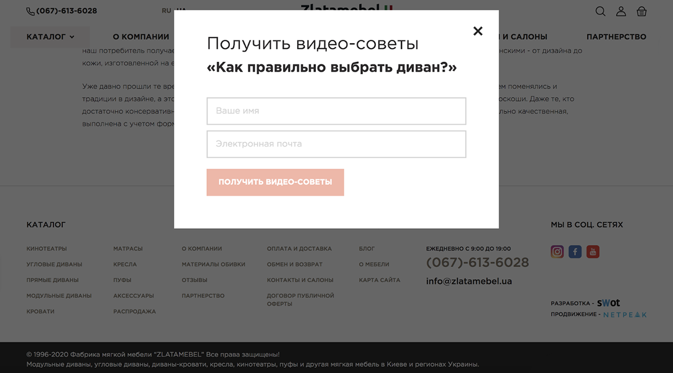
Task: Focus the Электронная почта field
Action: (x=336, y=144)
